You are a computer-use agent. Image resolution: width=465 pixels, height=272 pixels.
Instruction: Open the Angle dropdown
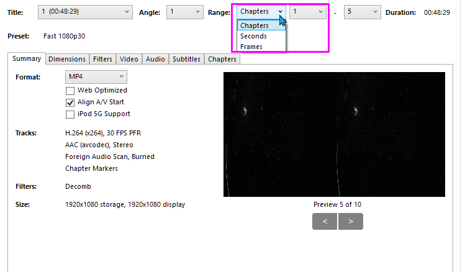[x=185, y=12]
